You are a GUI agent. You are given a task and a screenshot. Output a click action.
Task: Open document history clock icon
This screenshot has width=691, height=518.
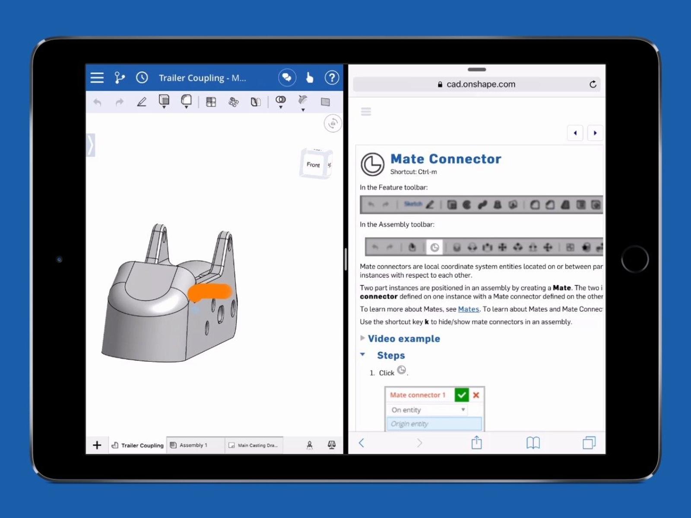pyautogui.click(x=142, y=78)
